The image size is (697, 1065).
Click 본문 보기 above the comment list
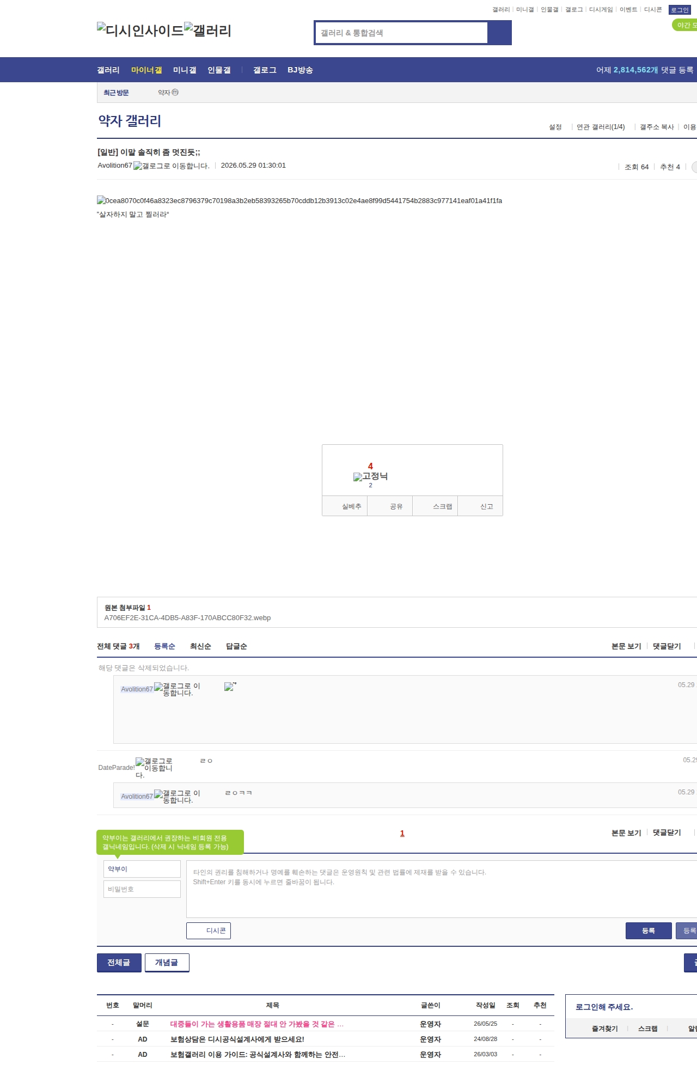click(x=626, y=646)
